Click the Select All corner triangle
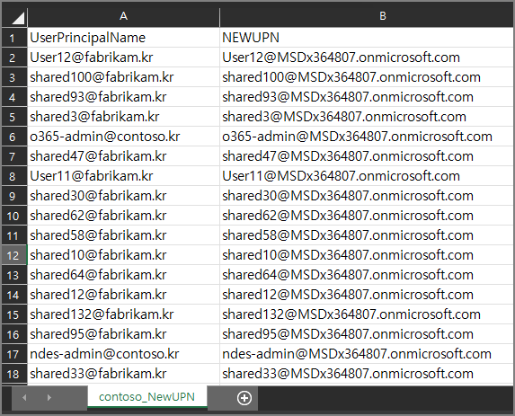The width and height of the screenshot is (515, 416). [x=18, y=18]
